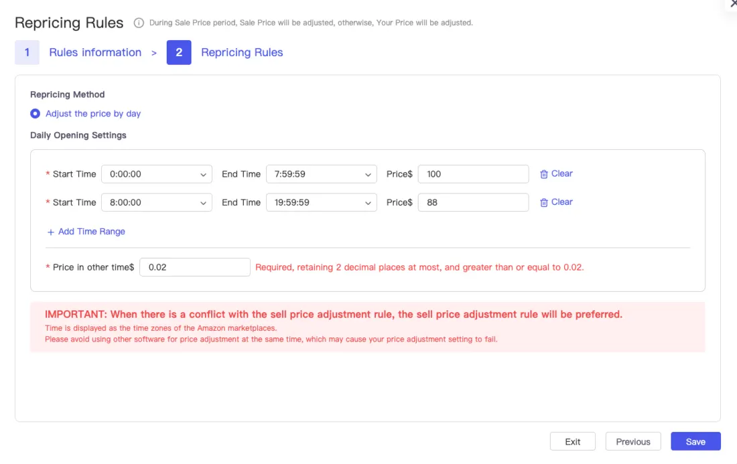The image size is (737, 464).
Task: Click the trash icon on the first time range
Action: 545,173
